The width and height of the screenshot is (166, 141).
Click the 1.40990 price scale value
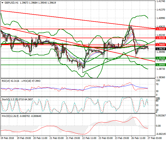coord(161,18)
